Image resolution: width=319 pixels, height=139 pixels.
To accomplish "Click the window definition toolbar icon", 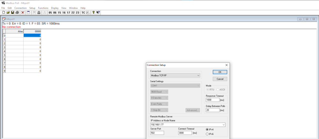I will [28, 13].
